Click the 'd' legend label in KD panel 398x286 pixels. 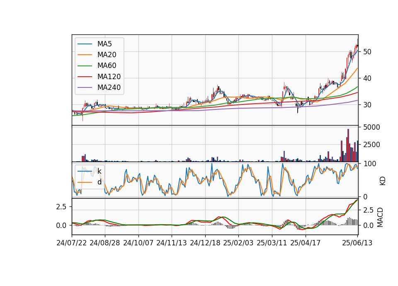[99, 182]
